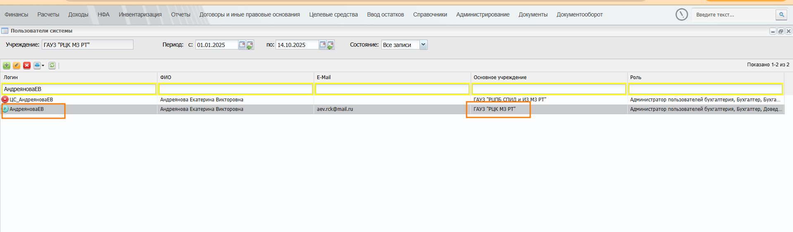Sort by the Роль column header

(705, 77)
